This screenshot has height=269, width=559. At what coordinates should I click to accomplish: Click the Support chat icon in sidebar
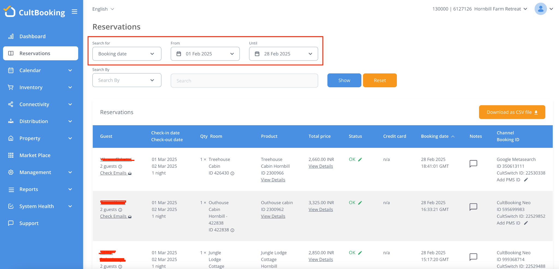click(x=11, y=223)
